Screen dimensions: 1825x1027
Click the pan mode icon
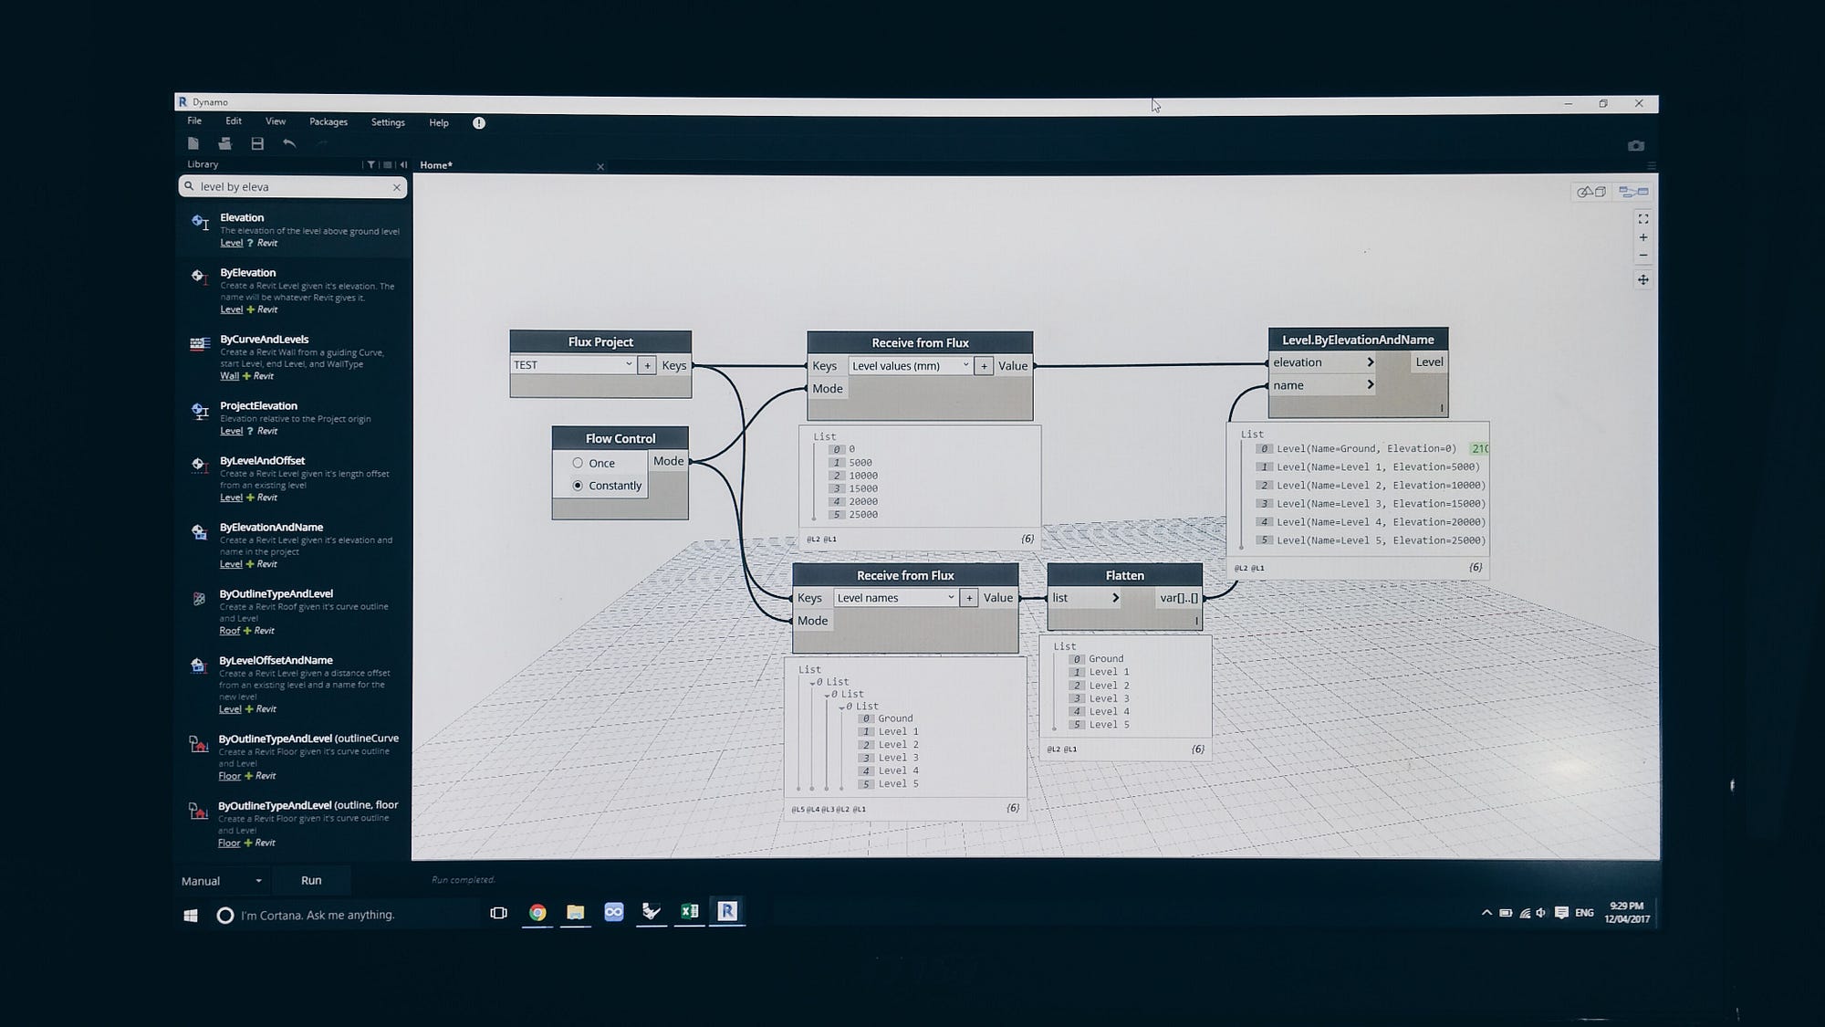click(x=1643, y=280)
